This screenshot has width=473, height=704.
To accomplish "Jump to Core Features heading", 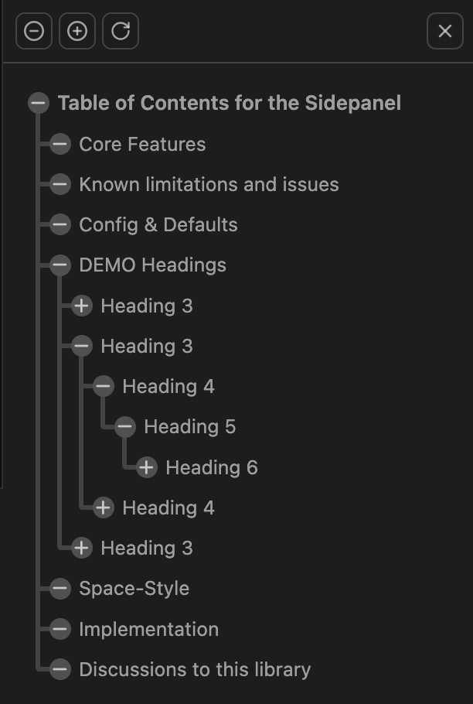I will click(x=142, y=144).
